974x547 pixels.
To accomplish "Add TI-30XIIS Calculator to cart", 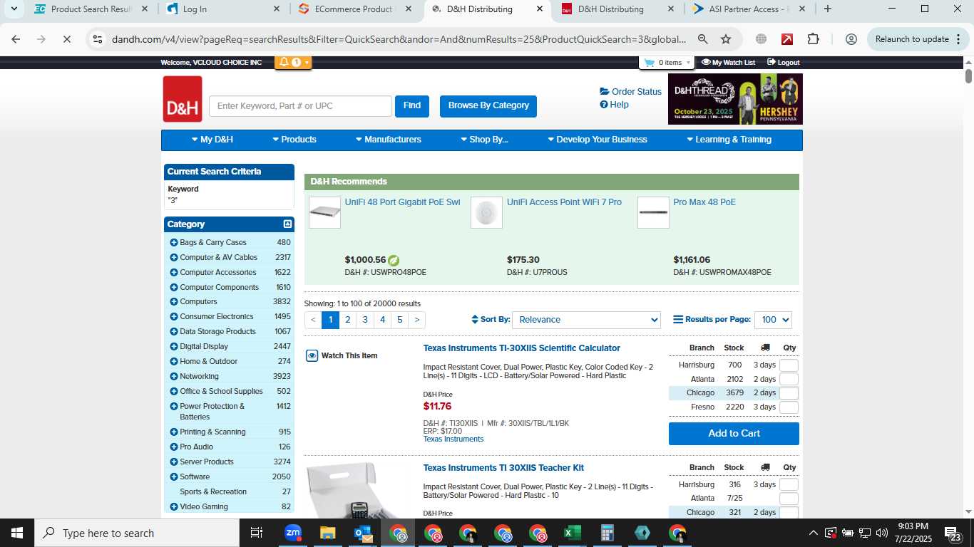I will (734, 434).
